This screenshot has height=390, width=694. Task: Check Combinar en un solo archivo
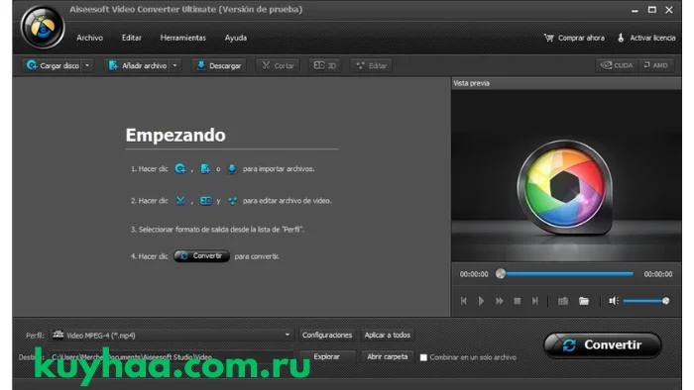[x=423, y=357]
